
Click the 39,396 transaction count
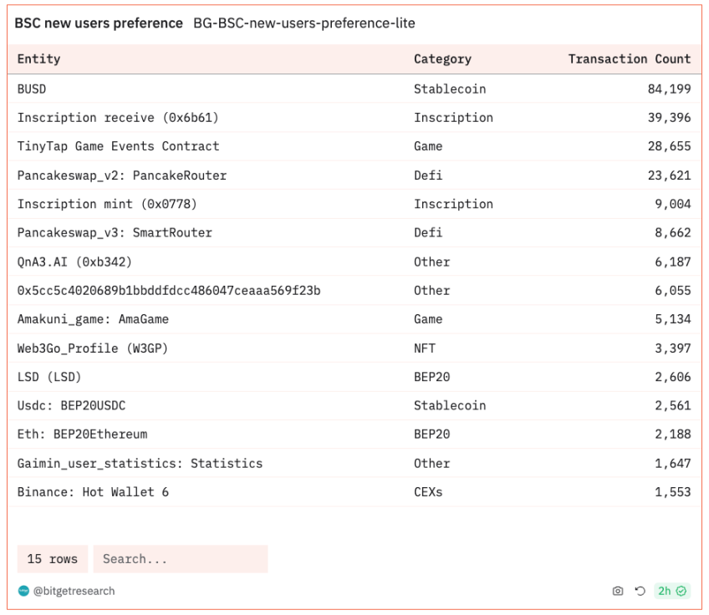tap(669, 118)
